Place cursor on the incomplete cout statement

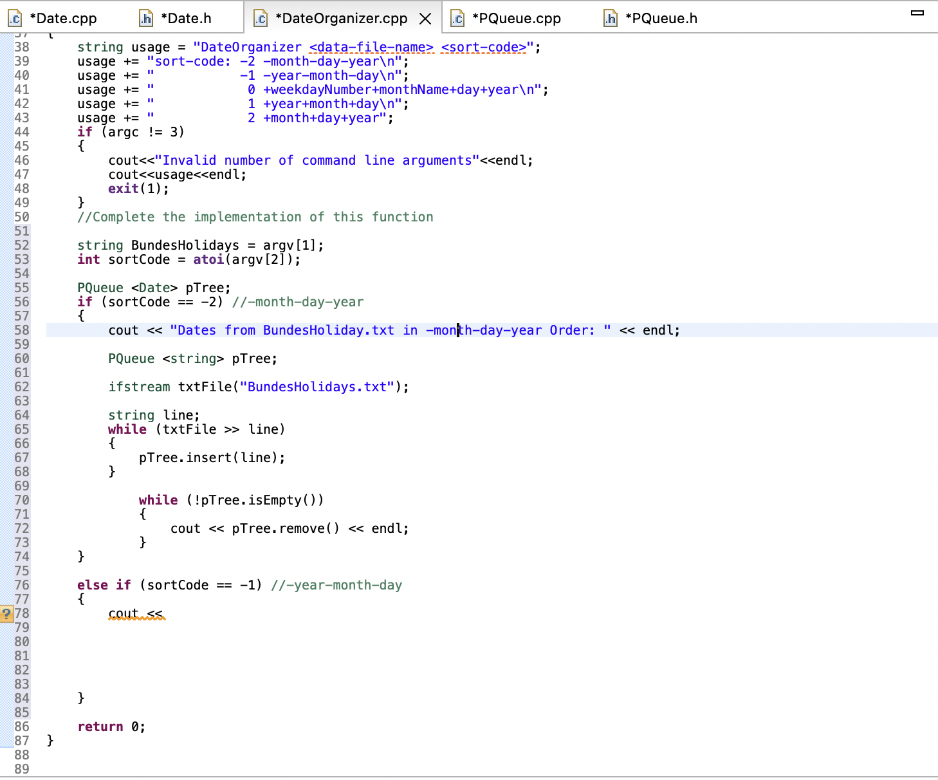click(137, 613)
